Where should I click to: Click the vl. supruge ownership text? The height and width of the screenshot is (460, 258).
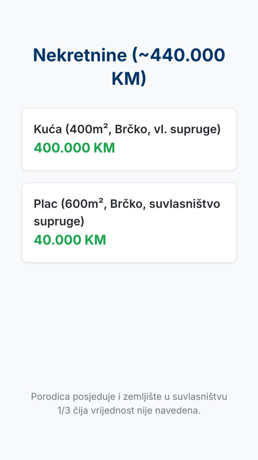[188, 129]
